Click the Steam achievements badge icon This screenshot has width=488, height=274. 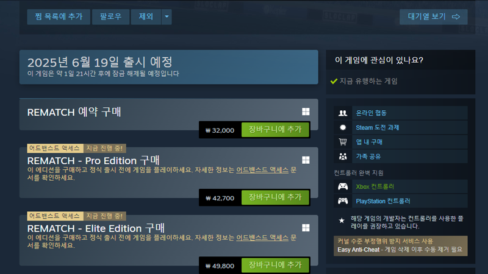[x=343, y=127]
